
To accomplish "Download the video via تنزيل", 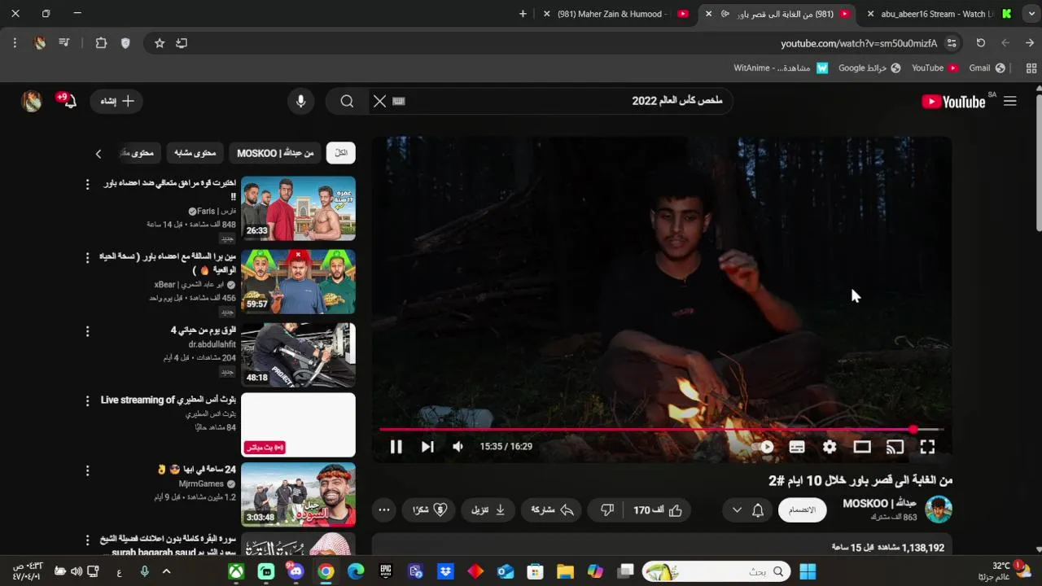I will point(488,510).
